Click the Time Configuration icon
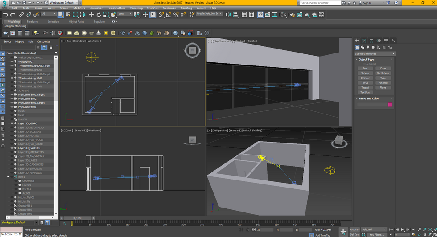The image size is (437, 237). click(414, 234)
